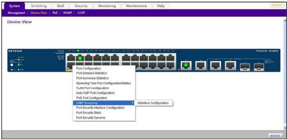Click Interface Configuration submenu item
This screenshot has height=139, width=287.
153,103
